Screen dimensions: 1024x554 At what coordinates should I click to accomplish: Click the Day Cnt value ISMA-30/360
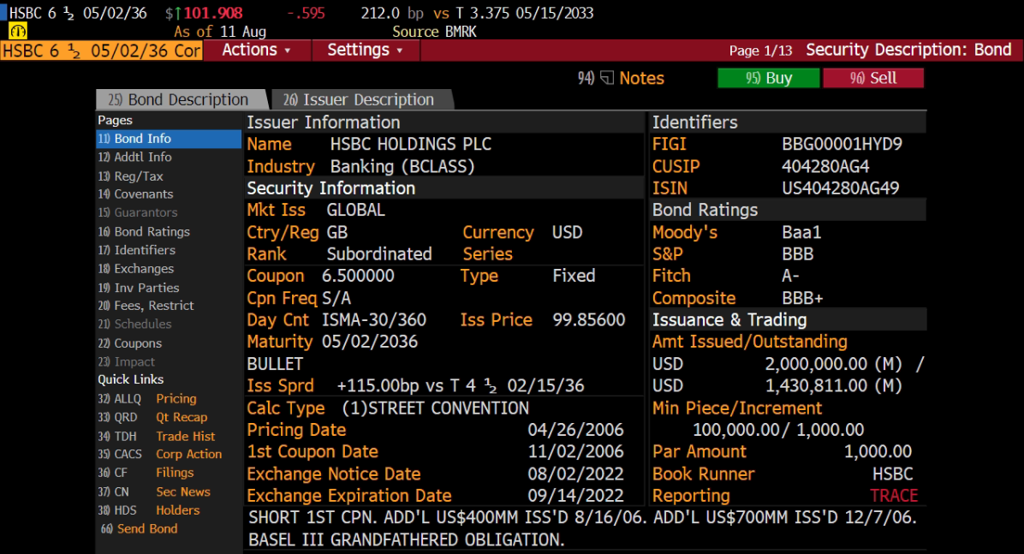[x=373, y=319]
